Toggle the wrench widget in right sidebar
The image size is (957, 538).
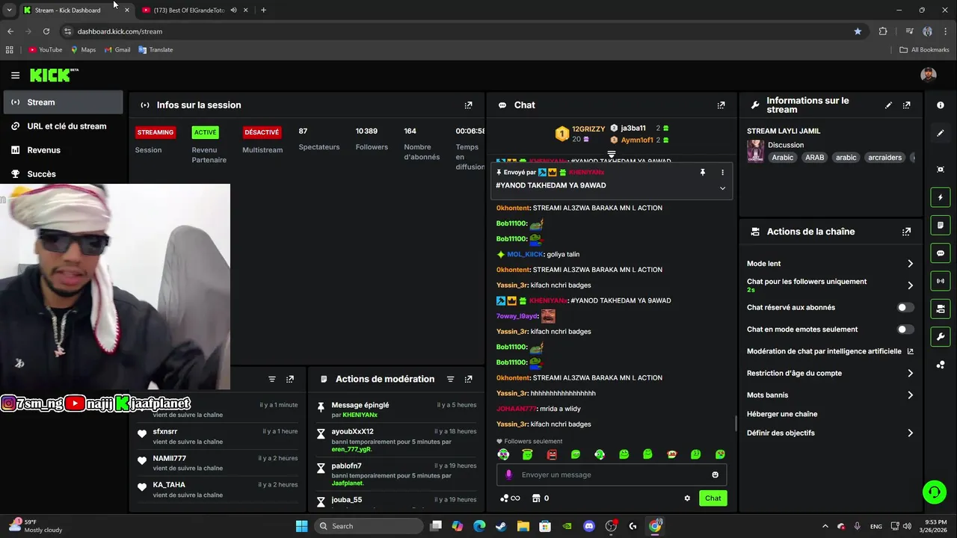(x=941, y=336)
